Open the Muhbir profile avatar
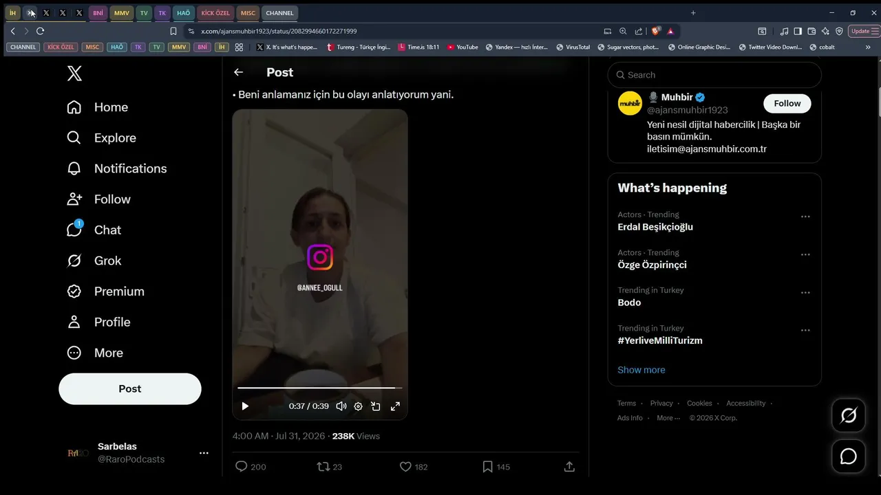 [630, 103]
